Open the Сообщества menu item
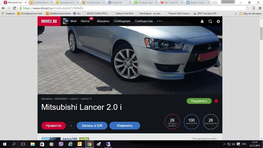The height and width of the screenshot is (148, 263). (144, 21)
